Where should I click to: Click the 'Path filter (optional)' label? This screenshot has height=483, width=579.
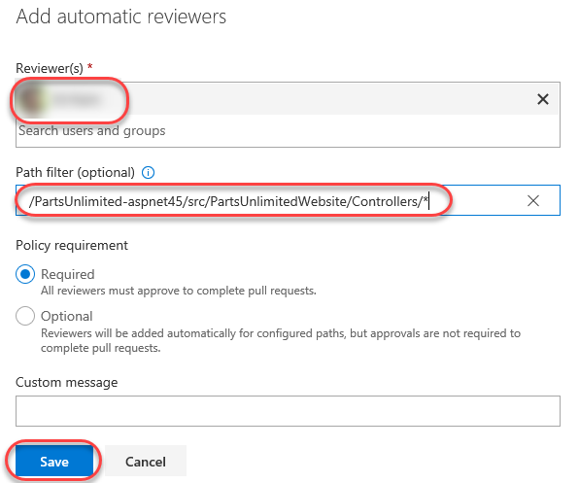point(75,172)
